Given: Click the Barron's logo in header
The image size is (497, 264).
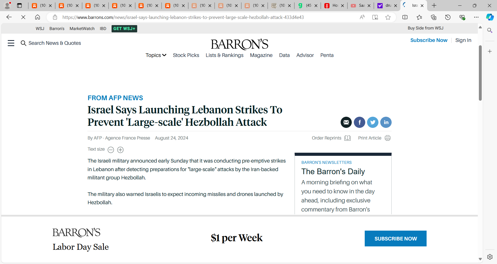Looking at the screenshot, I should 239,44.
